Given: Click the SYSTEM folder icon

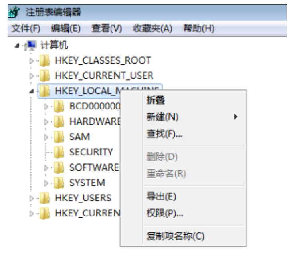Looking at the screenshot, I should click(x=59, y=183).
